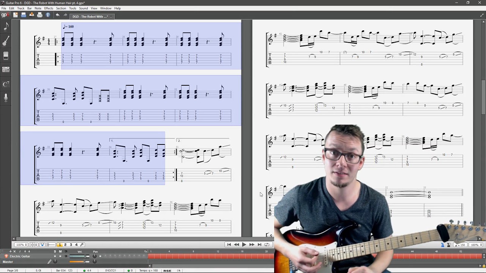Open the Tools menu
The image size is (486, 273).
73,8
